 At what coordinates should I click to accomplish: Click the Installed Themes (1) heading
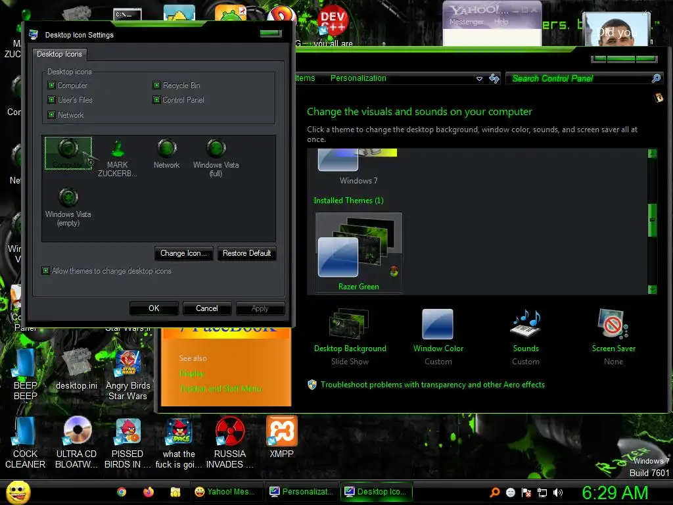[x=348, y=201]
